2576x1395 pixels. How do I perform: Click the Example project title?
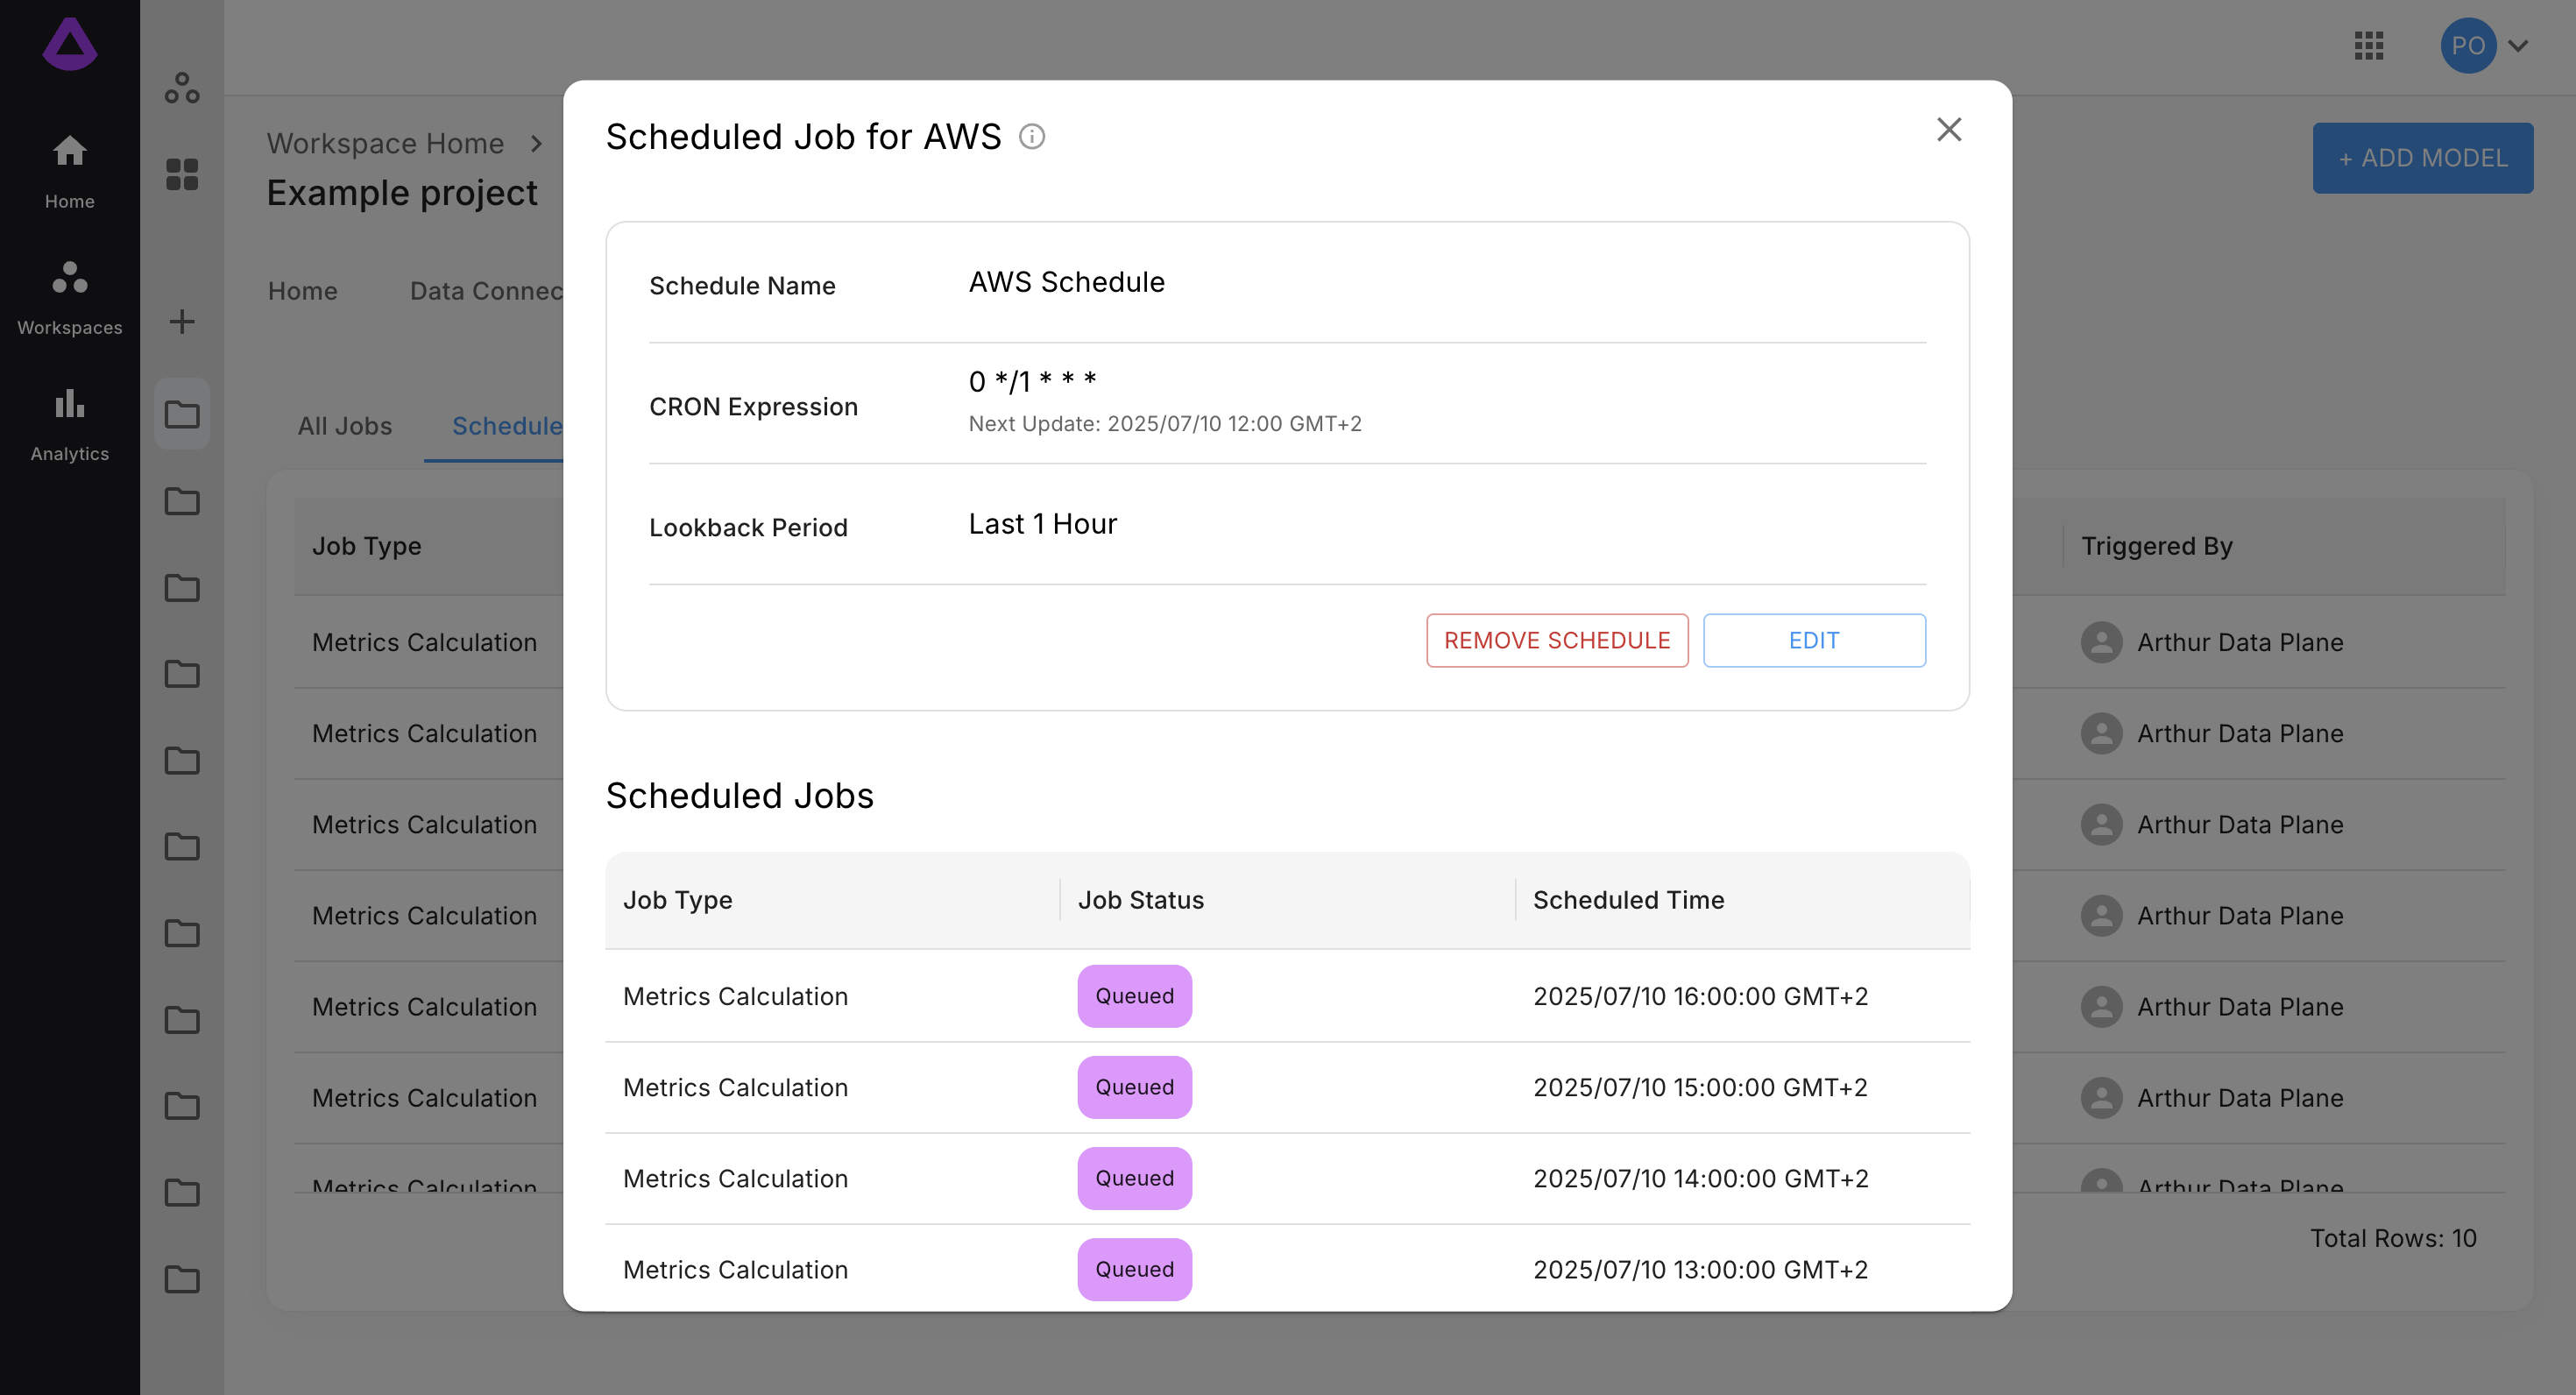coord(401,192)
